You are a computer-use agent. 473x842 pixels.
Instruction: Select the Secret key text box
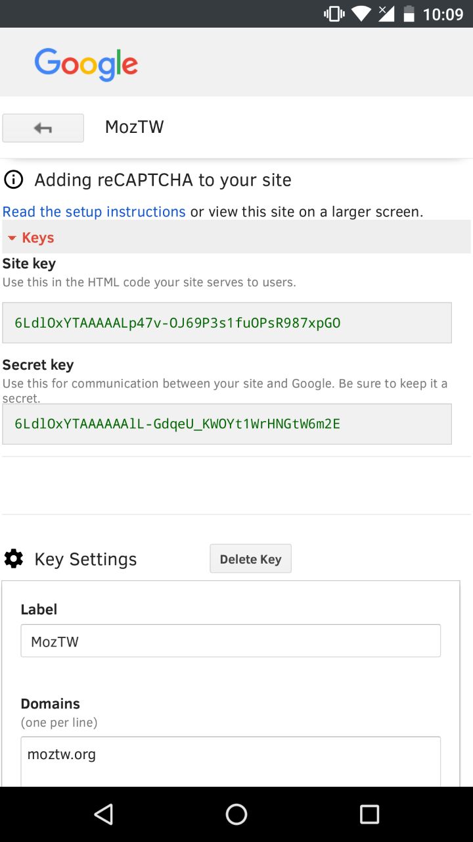click(227, 424)
